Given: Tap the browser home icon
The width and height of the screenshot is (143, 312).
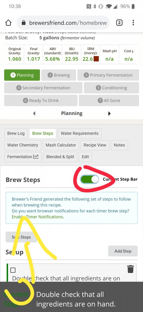Looking at the screenshot, I should coord(8,23).
